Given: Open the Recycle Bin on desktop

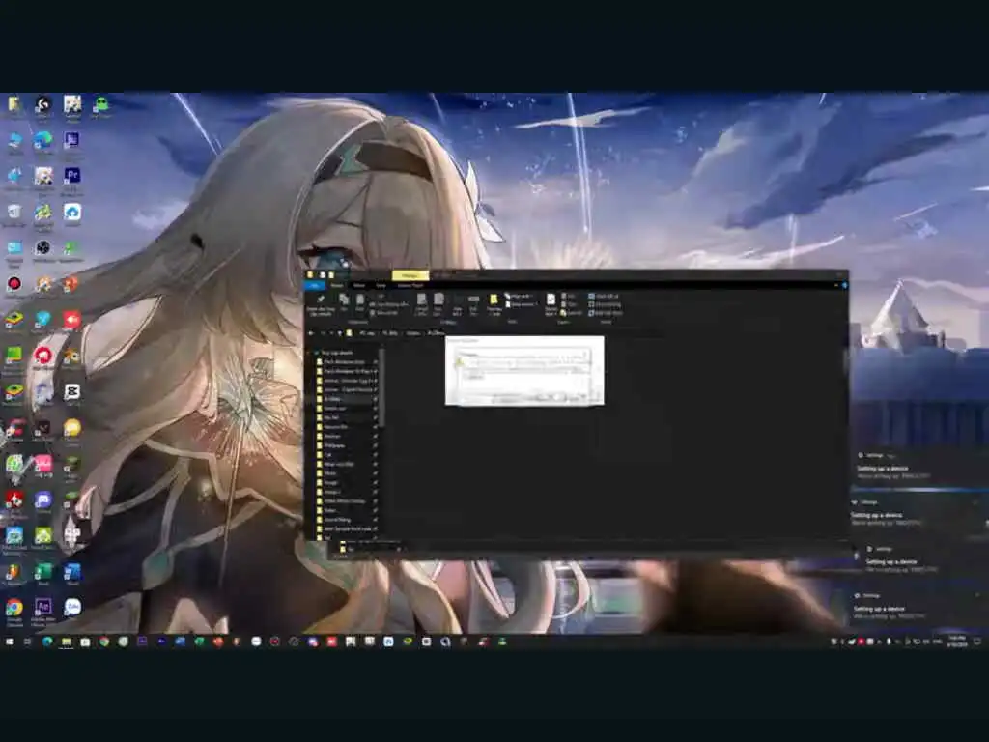Looking at the screenshot, I should pos(14,215).
